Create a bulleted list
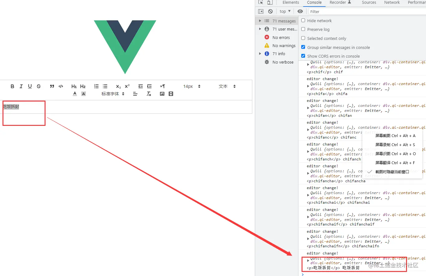426x276 pixels. coord(105,86)
